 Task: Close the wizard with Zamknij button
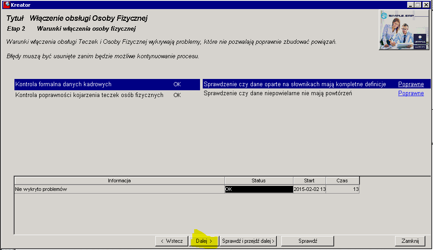tap(410, 241)
